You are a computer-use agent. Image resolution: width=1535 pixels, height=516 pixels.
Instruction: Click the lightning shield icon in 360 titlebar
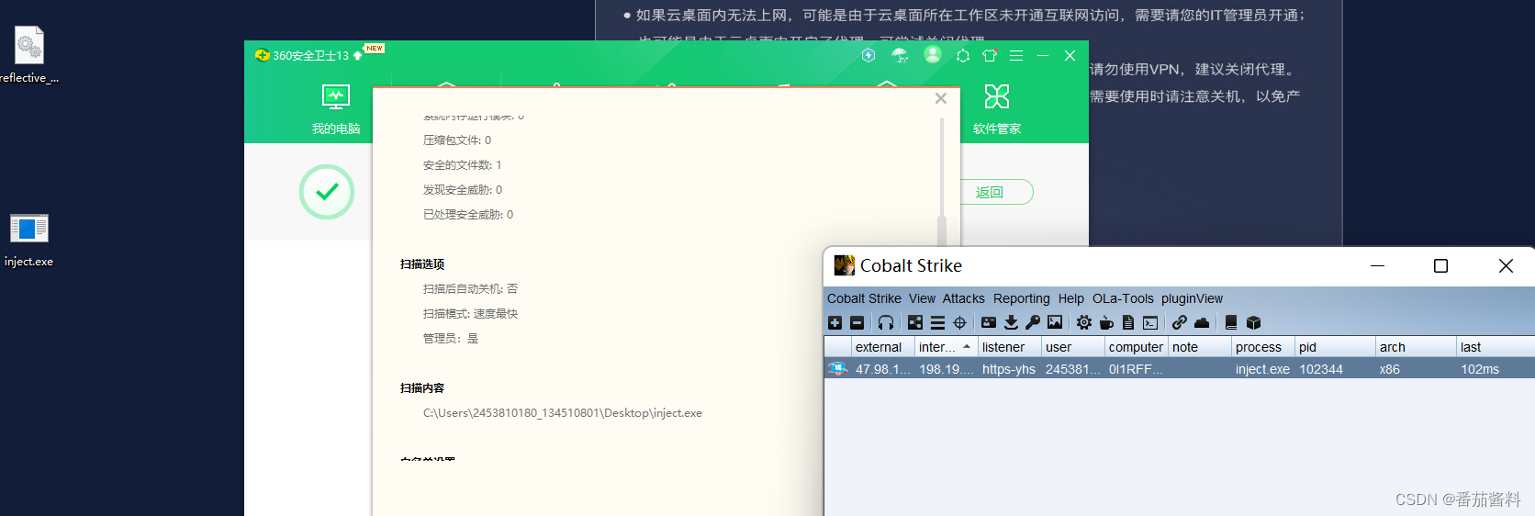[x=868, y=55]
